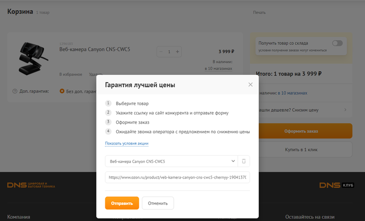Select the Без доп. гарантии radio option
Viewport: 365px width, 221px height.
[x=63, y=91]
